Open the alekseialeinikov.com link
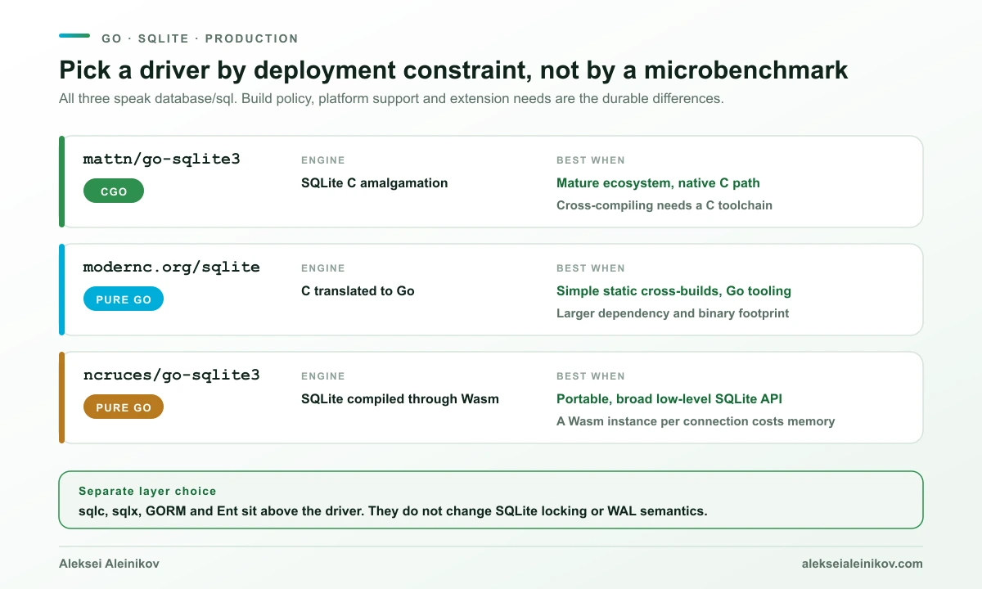The width and height of the screenshot is (982, 589). pyautogui.click(x=863, y=564)
